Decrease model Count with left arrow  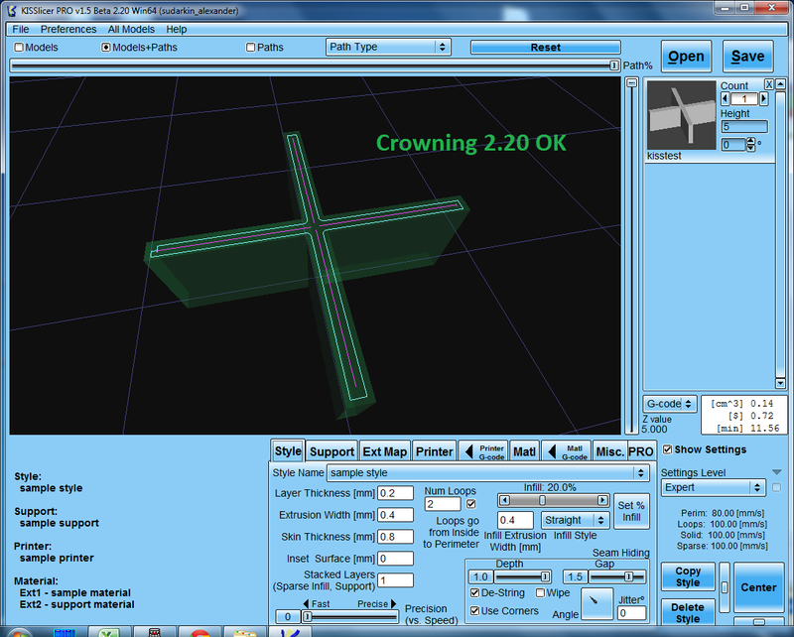(726, 99)
